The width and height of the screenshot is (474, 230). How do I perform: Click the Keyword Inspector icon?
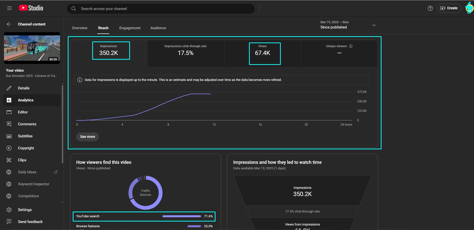point(9,184)
